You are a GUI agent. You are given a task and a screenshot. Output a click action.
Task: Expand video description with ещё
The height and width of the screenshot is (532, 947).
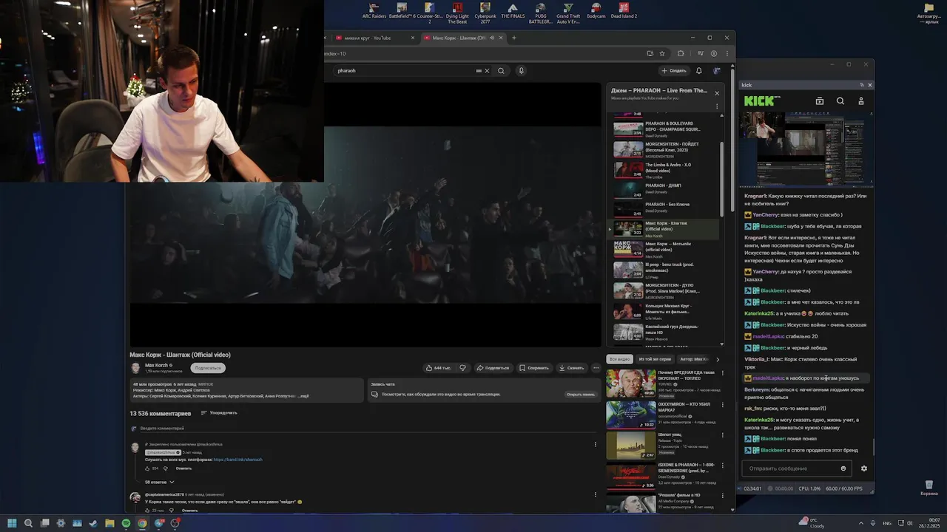[x=303, y=396]
